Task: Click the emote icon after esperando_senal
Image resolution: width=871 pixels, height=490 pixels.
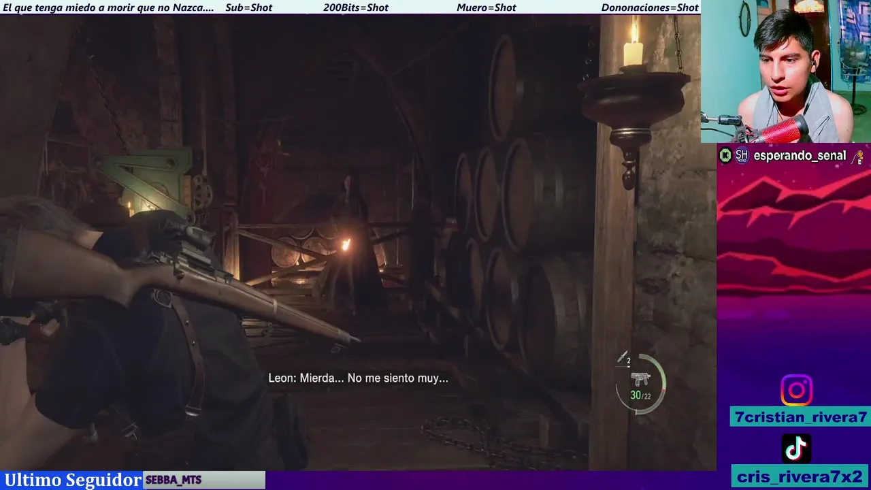Action: coord(858,157)
